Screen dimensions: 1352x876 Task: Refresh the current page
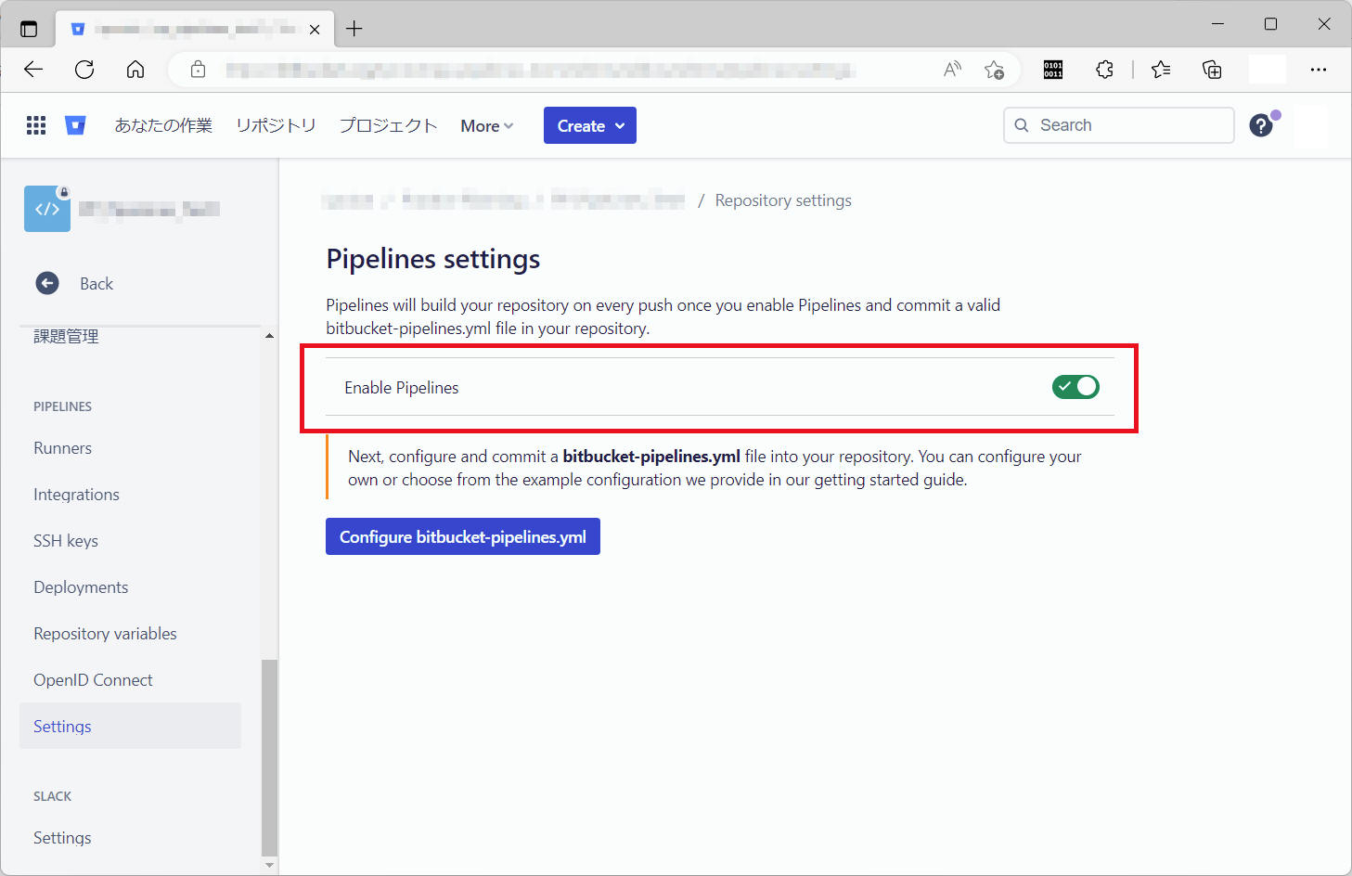(84, 69)
